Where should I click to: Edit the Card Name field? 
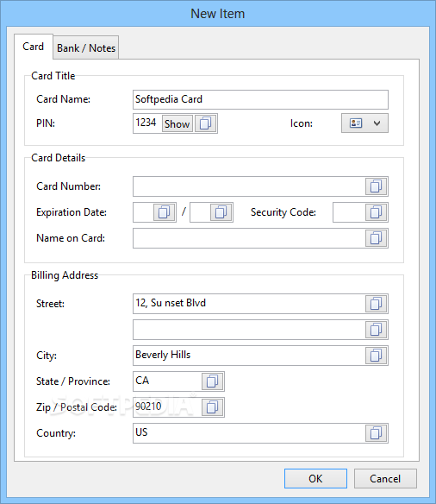260,99
